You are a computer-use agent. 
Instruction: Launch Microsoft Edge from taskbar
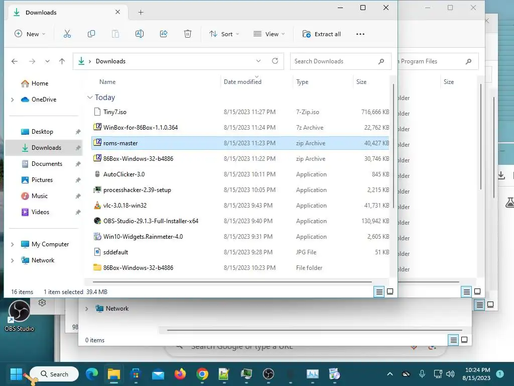(x=92, y=374)
